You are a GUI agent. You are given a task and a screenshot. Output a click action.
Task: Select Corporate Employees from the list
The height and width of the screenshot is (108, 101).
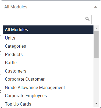pyautogui.click(x=48, y=96)
